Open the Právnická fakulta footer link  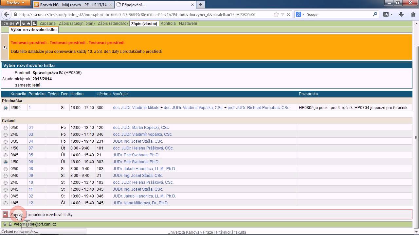click(x=231, y=232)
